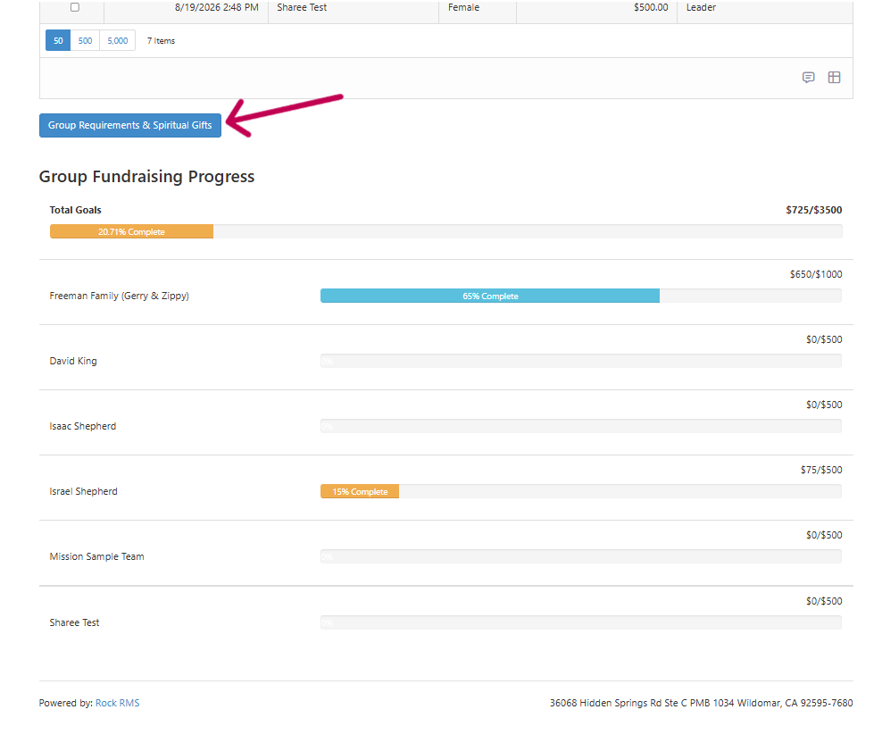Select 5,000 items per page

118,40
